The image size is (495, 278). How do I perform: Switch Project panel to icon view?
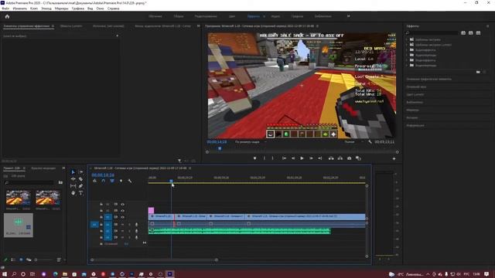[x=21, y=259]
